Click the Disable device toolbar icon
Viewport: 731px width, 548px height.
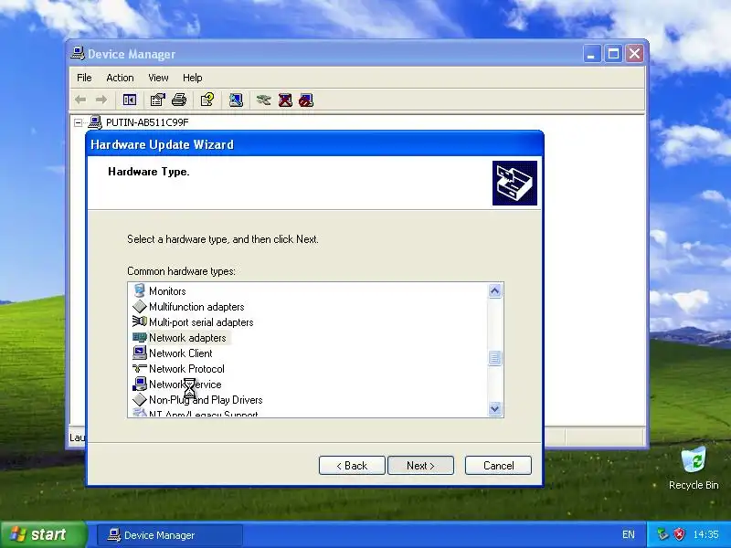click(x=306, y=100)
